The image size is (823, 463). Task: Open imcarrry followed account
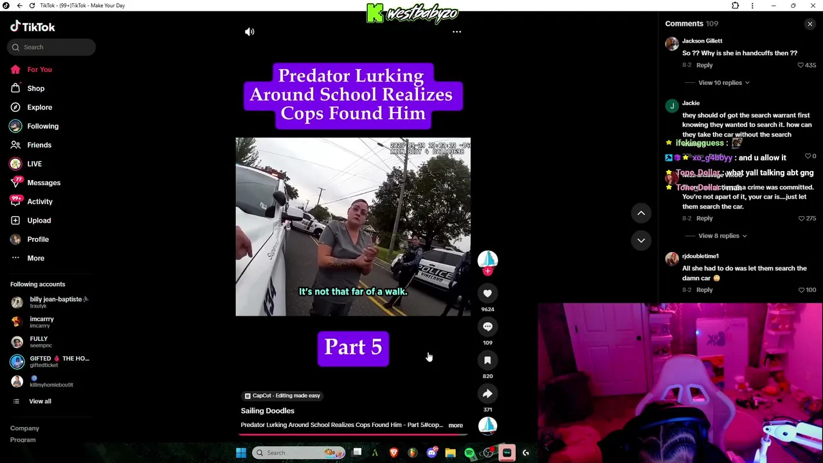32,322
